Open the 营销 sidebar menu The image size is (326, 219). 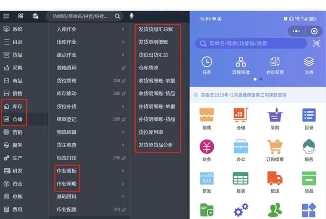click(x=13, y=132)
